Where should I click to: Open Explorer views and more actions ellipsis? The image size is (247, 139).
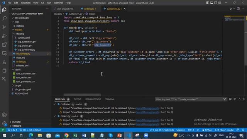point(47,9)
